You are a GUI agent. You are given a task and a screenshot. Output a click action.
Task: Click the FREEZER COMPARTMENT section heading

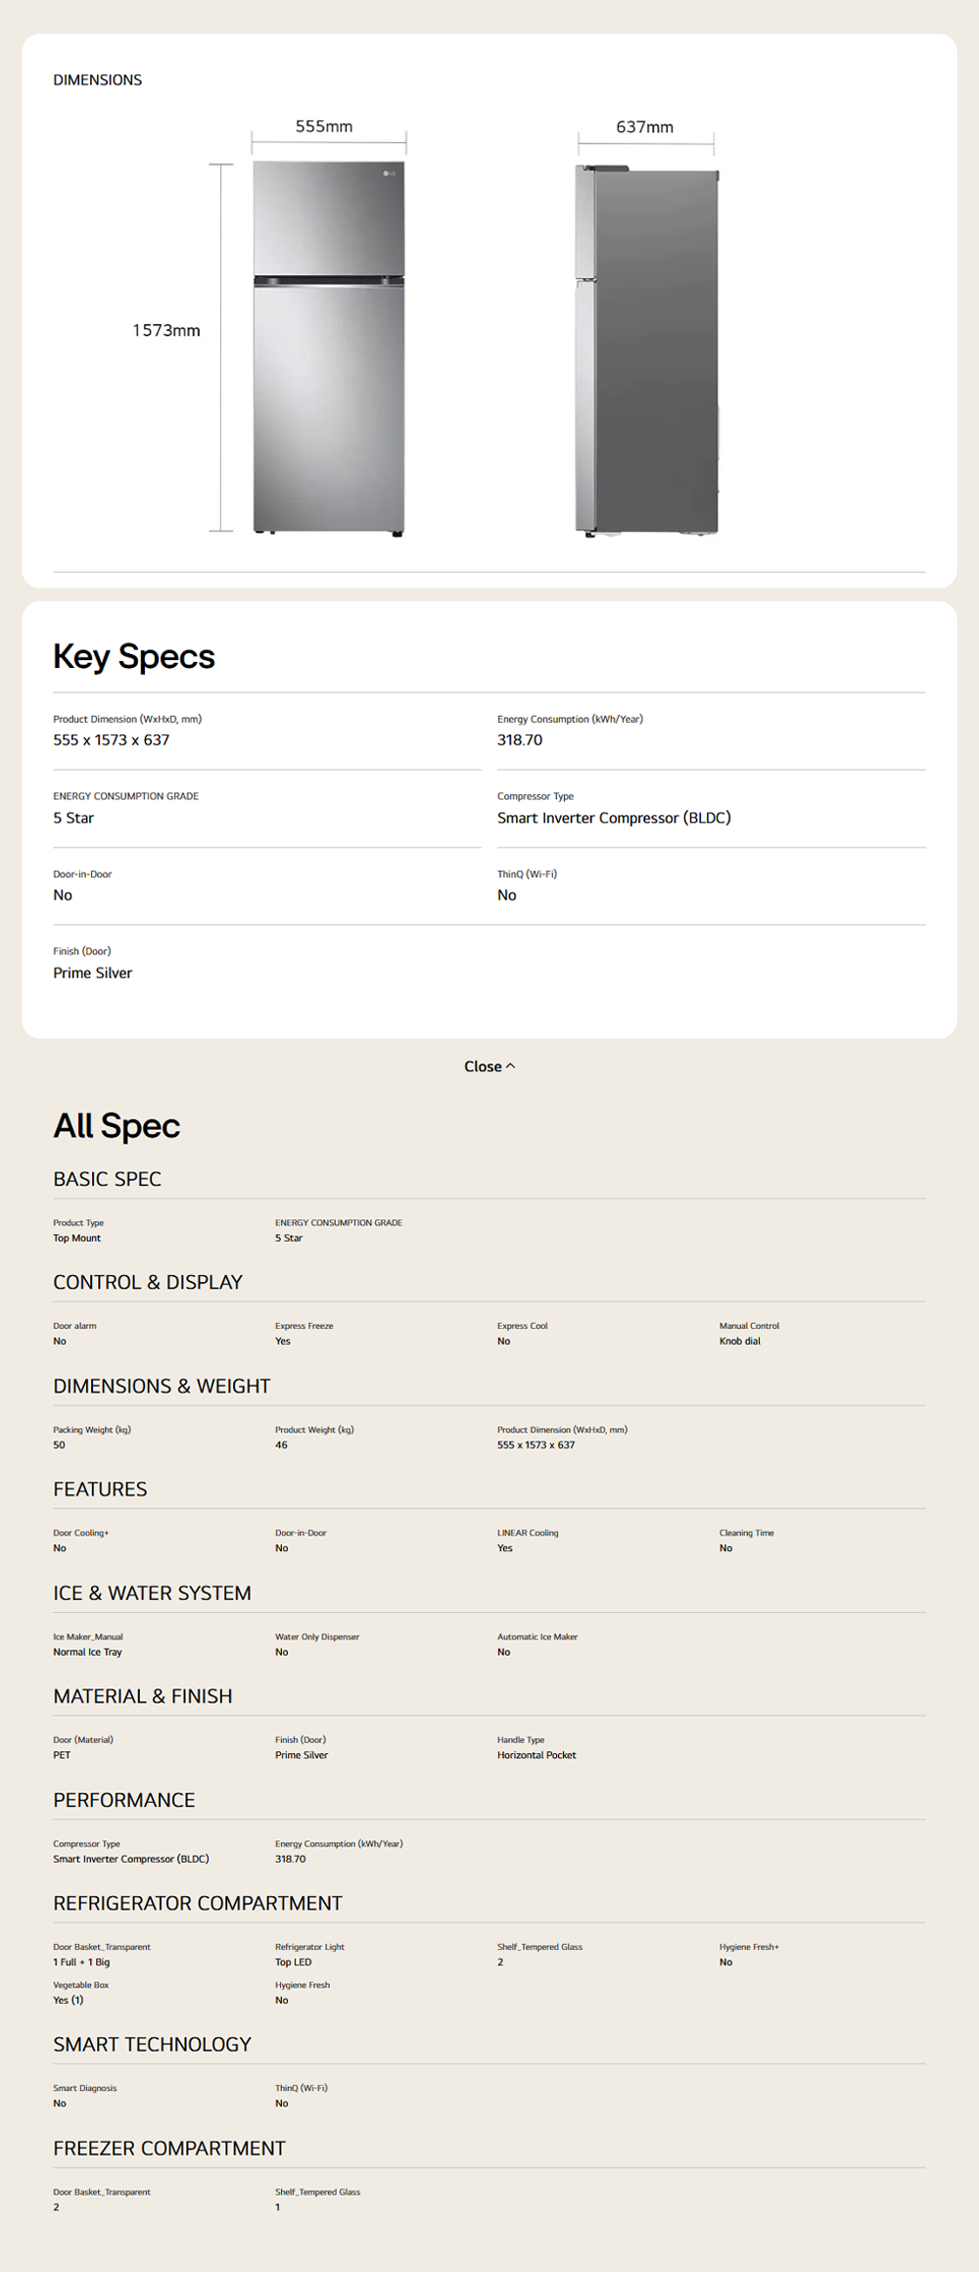[x=169, y=2149]
